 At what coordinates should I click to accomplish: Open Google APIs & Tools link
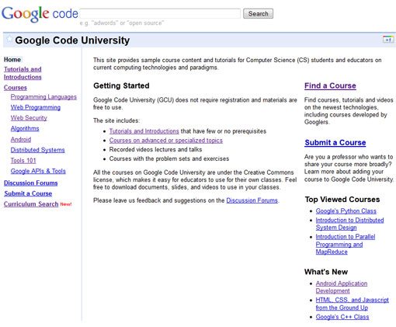(38, 171)
